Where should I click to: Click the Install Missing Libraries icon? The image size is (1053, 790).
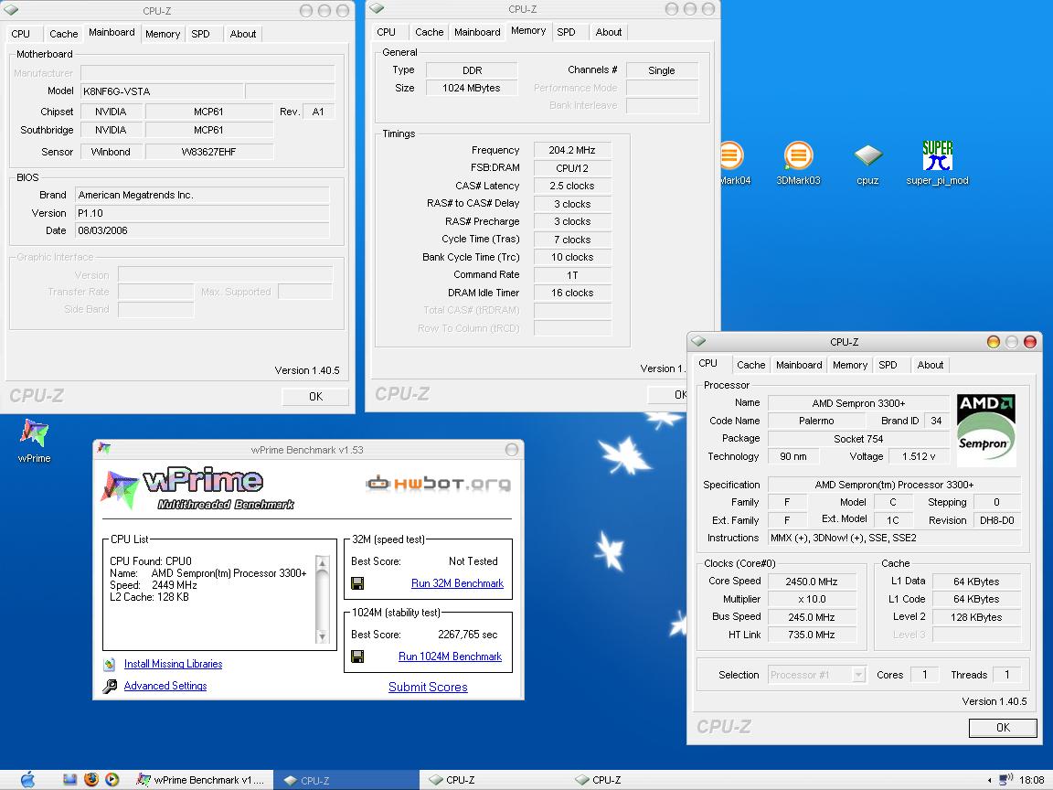pos(110,664)
